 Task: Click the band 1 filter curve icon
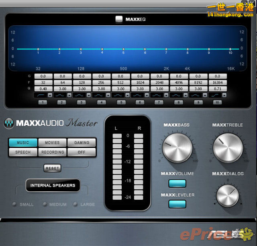[x=40, y=95]
